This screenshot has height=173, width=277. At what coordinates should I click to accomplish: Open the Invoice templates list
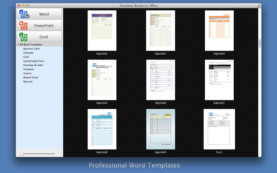[x=27, y=73]
